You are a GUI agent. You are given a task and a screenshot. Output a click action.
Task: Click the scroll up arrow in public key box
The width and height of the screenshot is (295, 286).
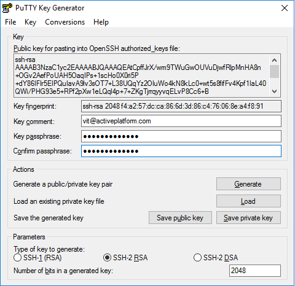click(274, 60)
